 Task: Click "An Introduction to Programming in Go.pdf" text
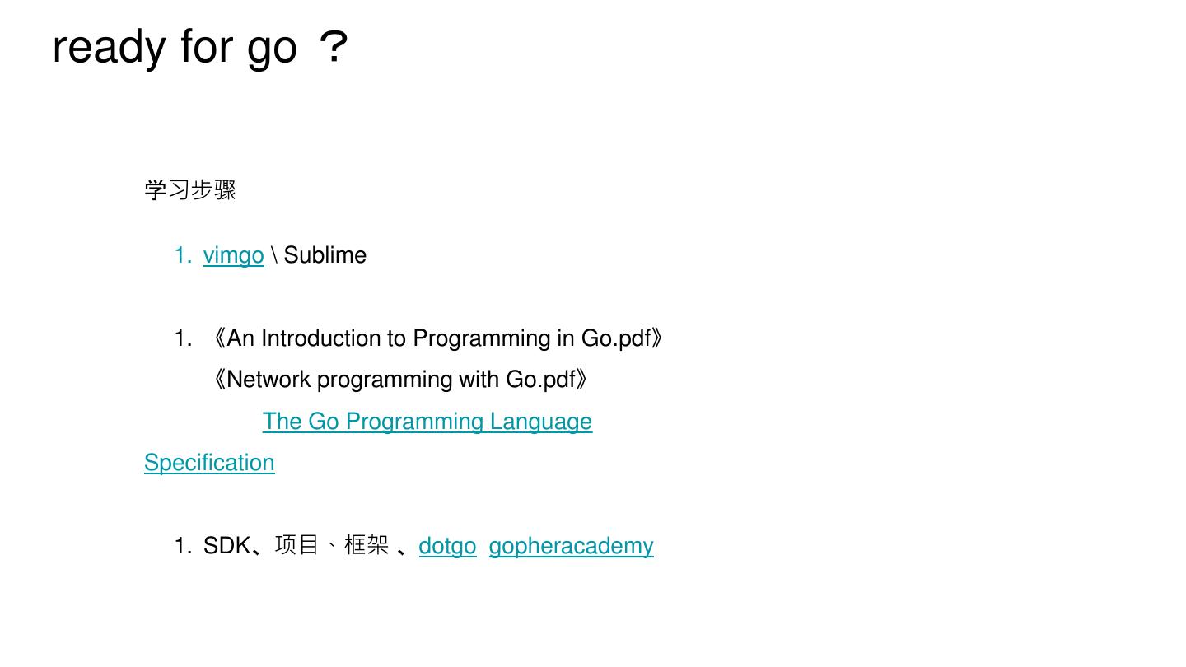pyautogui.click(x=438, y=338)
